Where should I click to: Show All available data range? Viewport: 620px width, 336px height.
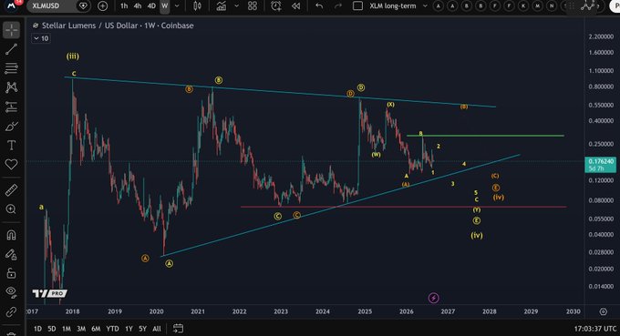coord(157,329)
